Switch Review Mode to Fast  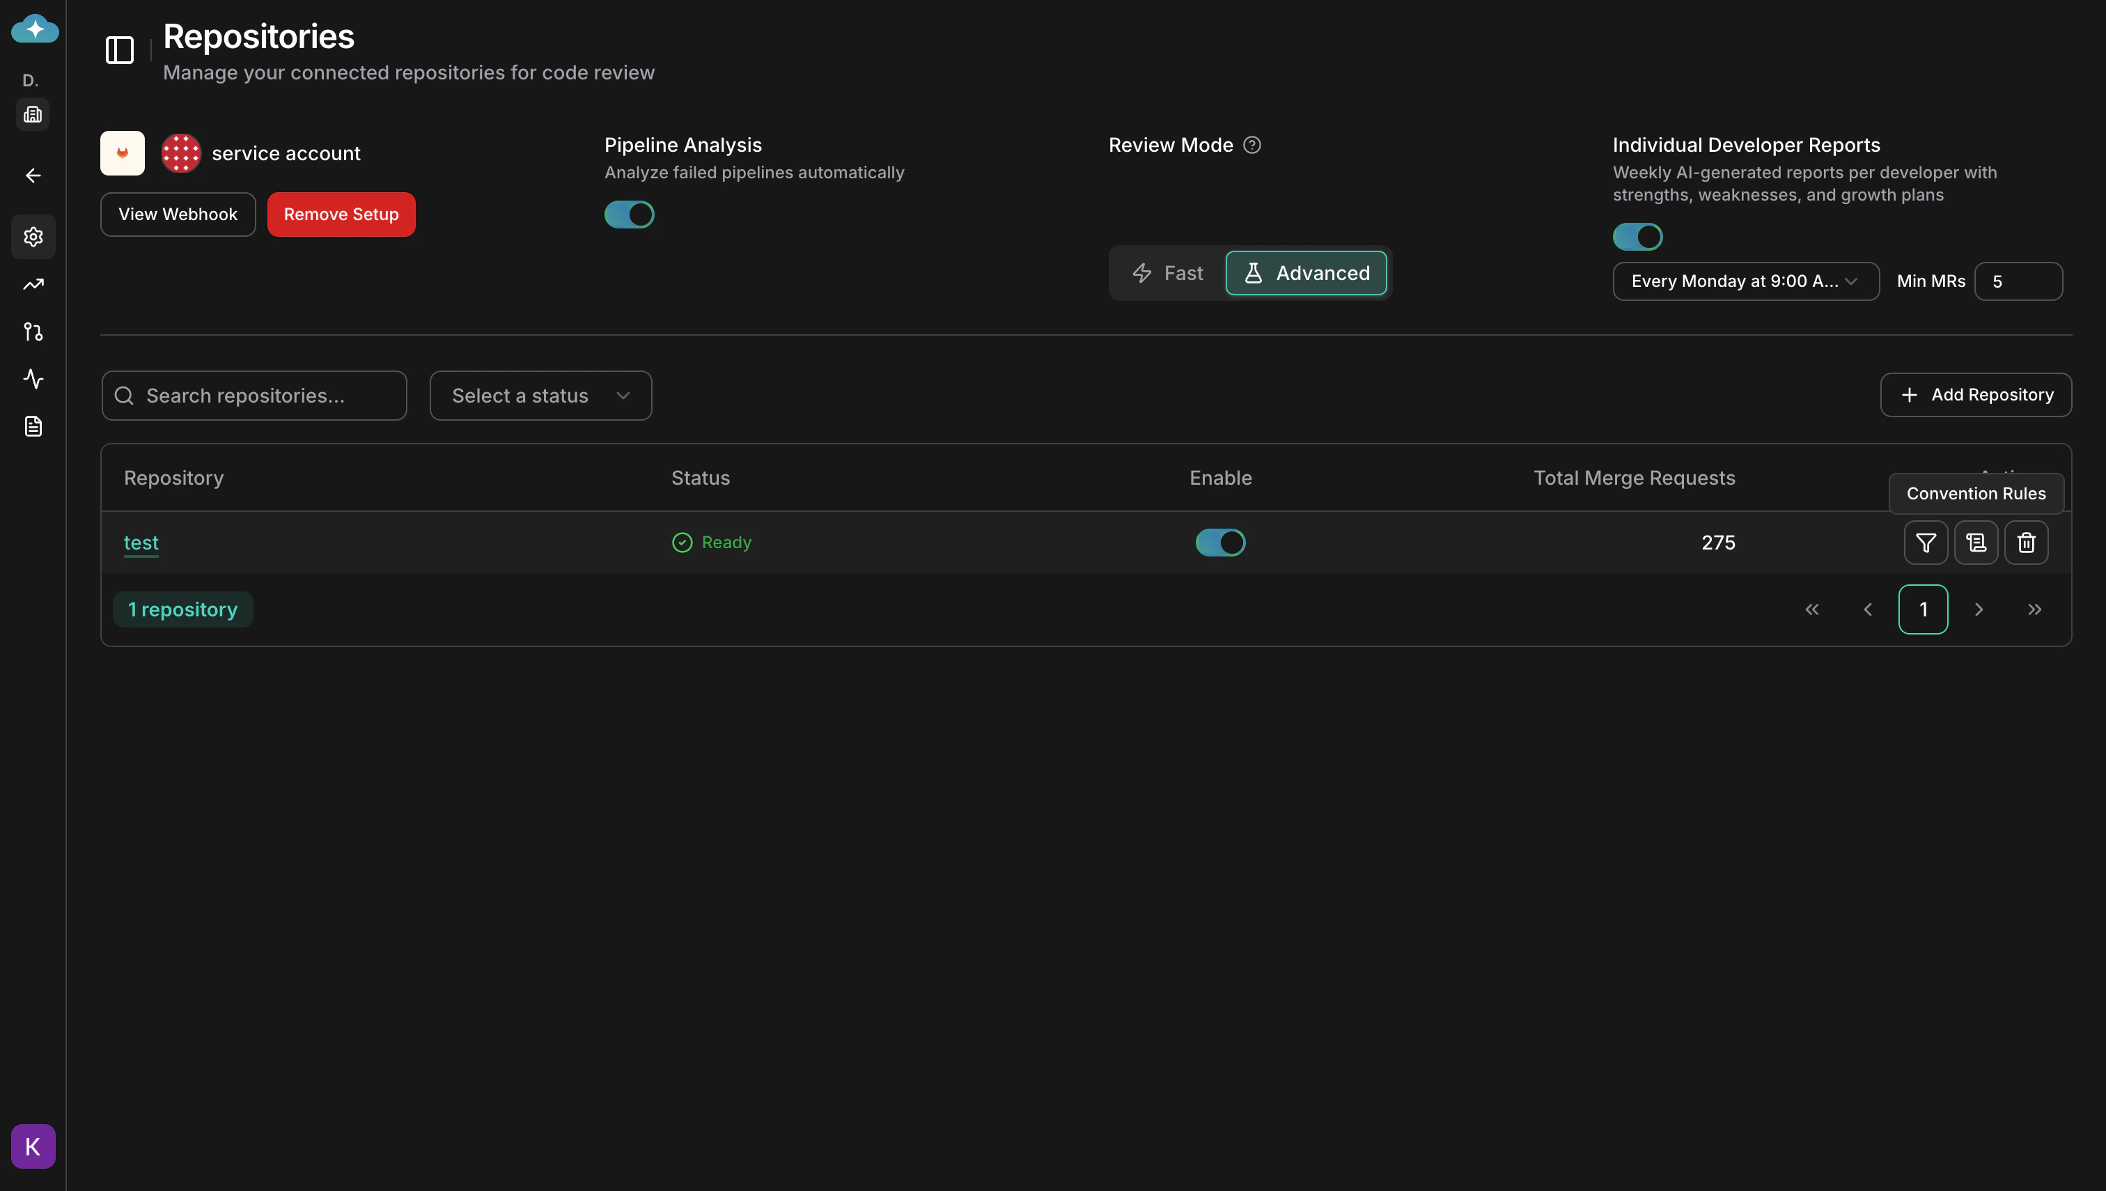(1168, 272)
